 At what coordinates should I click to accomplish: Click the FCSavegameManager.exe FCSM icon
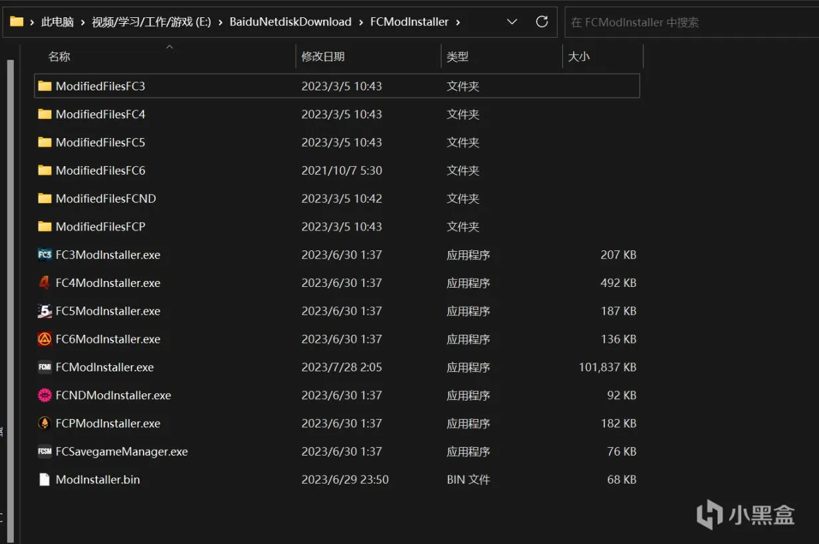[45, 451]
